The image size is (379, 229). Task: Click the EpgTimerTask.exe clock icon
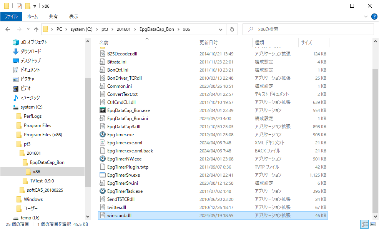click(x=103, y=191)
